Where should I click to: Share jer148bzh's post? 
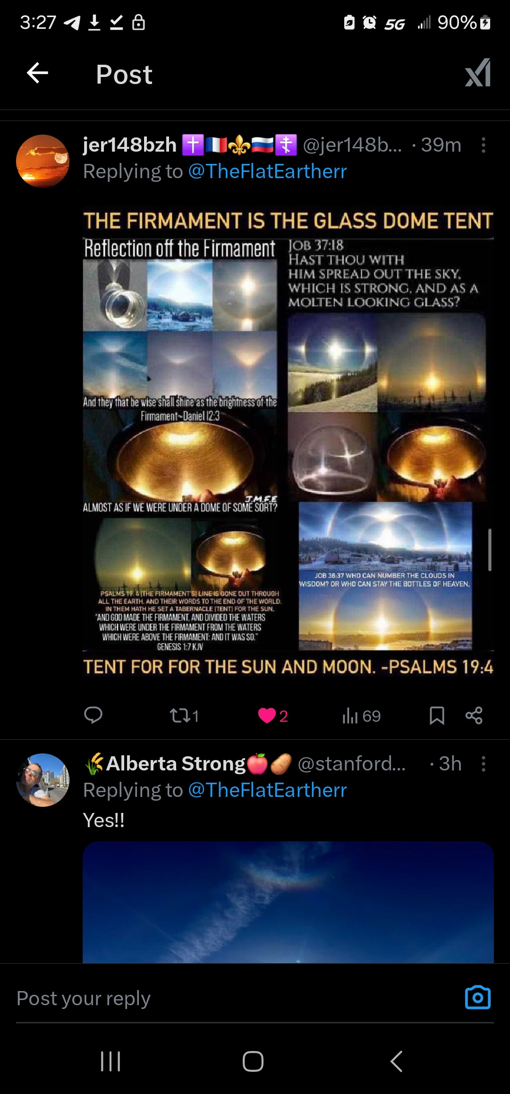[x=474, y=715]
